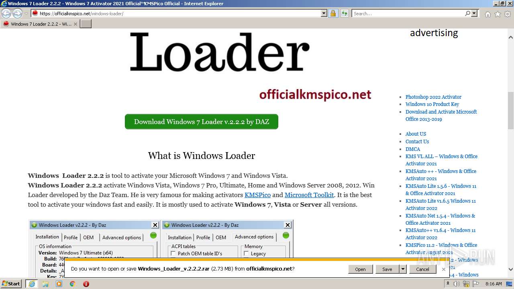Click the Refresh page icon
The height and width of the screenshot is (289, 514).
tap(344, 13)
